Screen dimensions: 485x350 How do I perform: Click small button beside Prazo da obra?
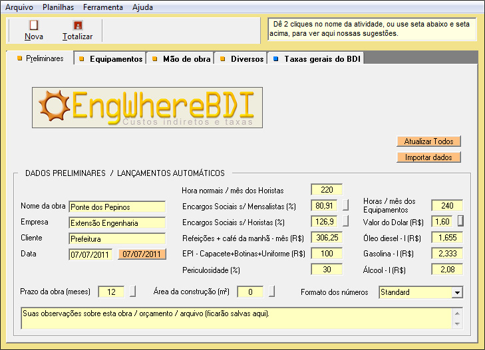click(x=132, y=292)
